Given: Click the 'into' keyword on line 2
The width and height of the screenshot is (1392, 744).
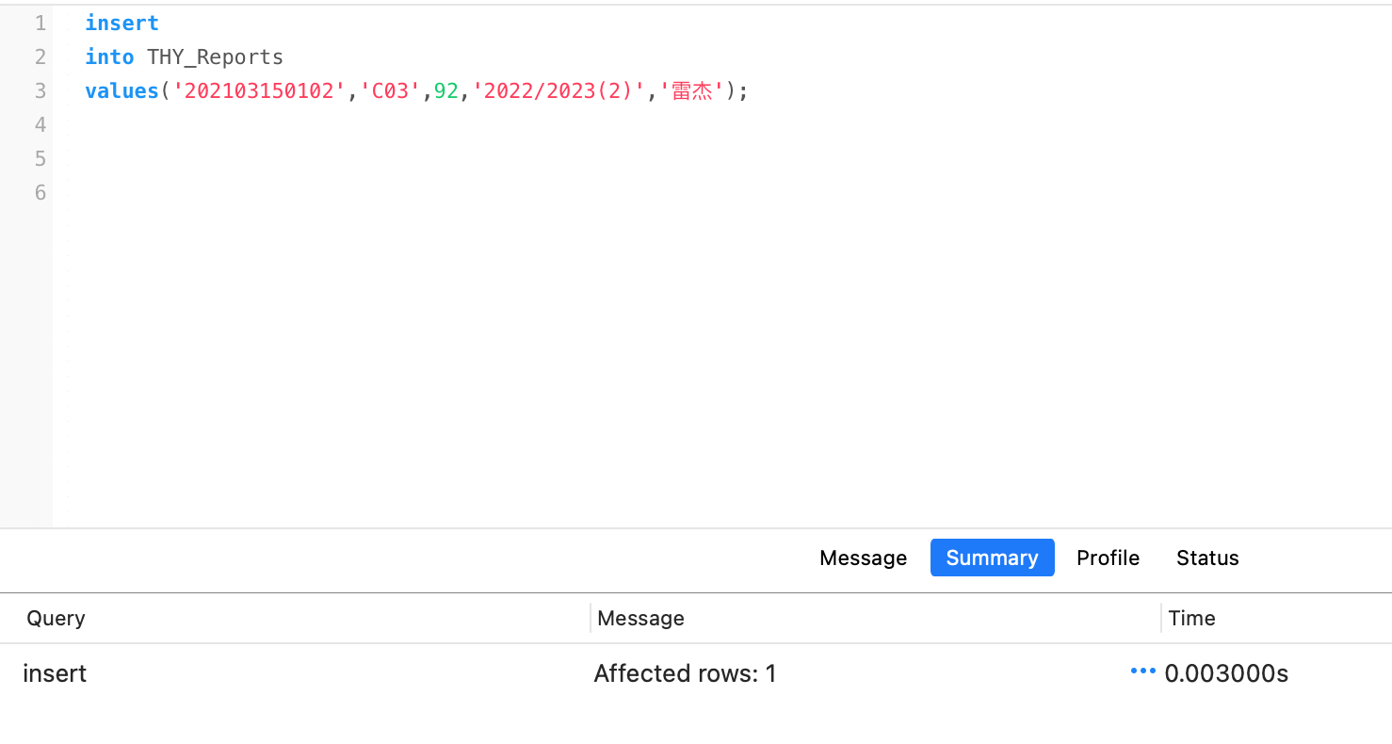Looking at the screenshot, I should point(109,57).
